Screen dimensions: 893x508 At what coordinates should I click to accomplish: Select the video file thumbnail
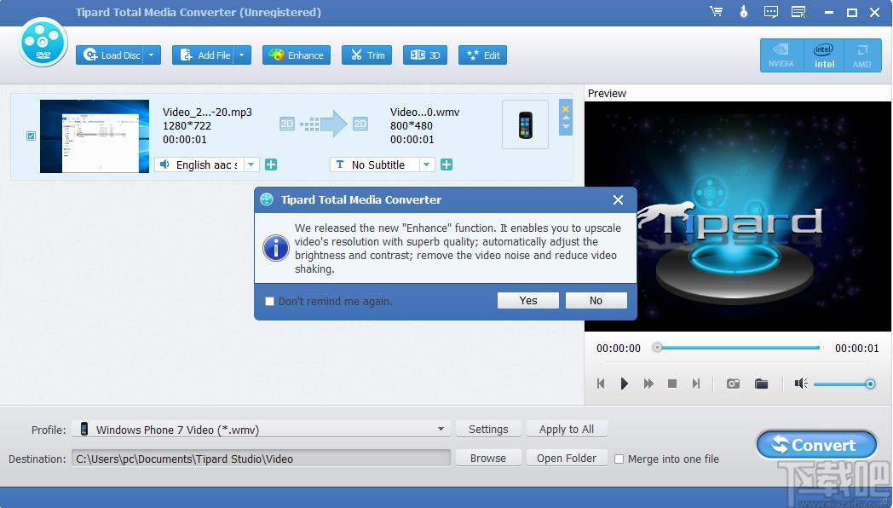coord(95,136)
